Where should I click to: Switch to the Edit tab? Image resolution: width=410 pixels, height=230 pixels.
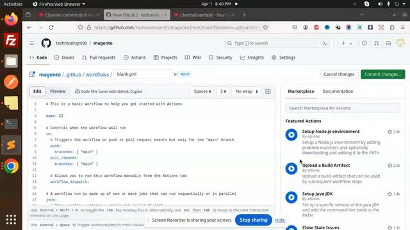coord(37,91)
